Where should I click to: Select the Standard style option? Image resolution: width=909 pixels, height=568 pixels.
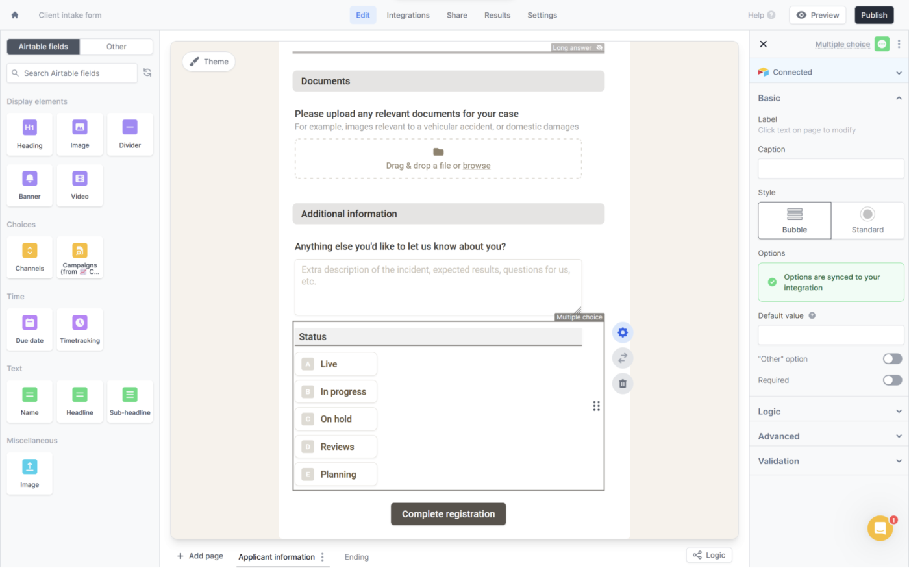[867, 220]
